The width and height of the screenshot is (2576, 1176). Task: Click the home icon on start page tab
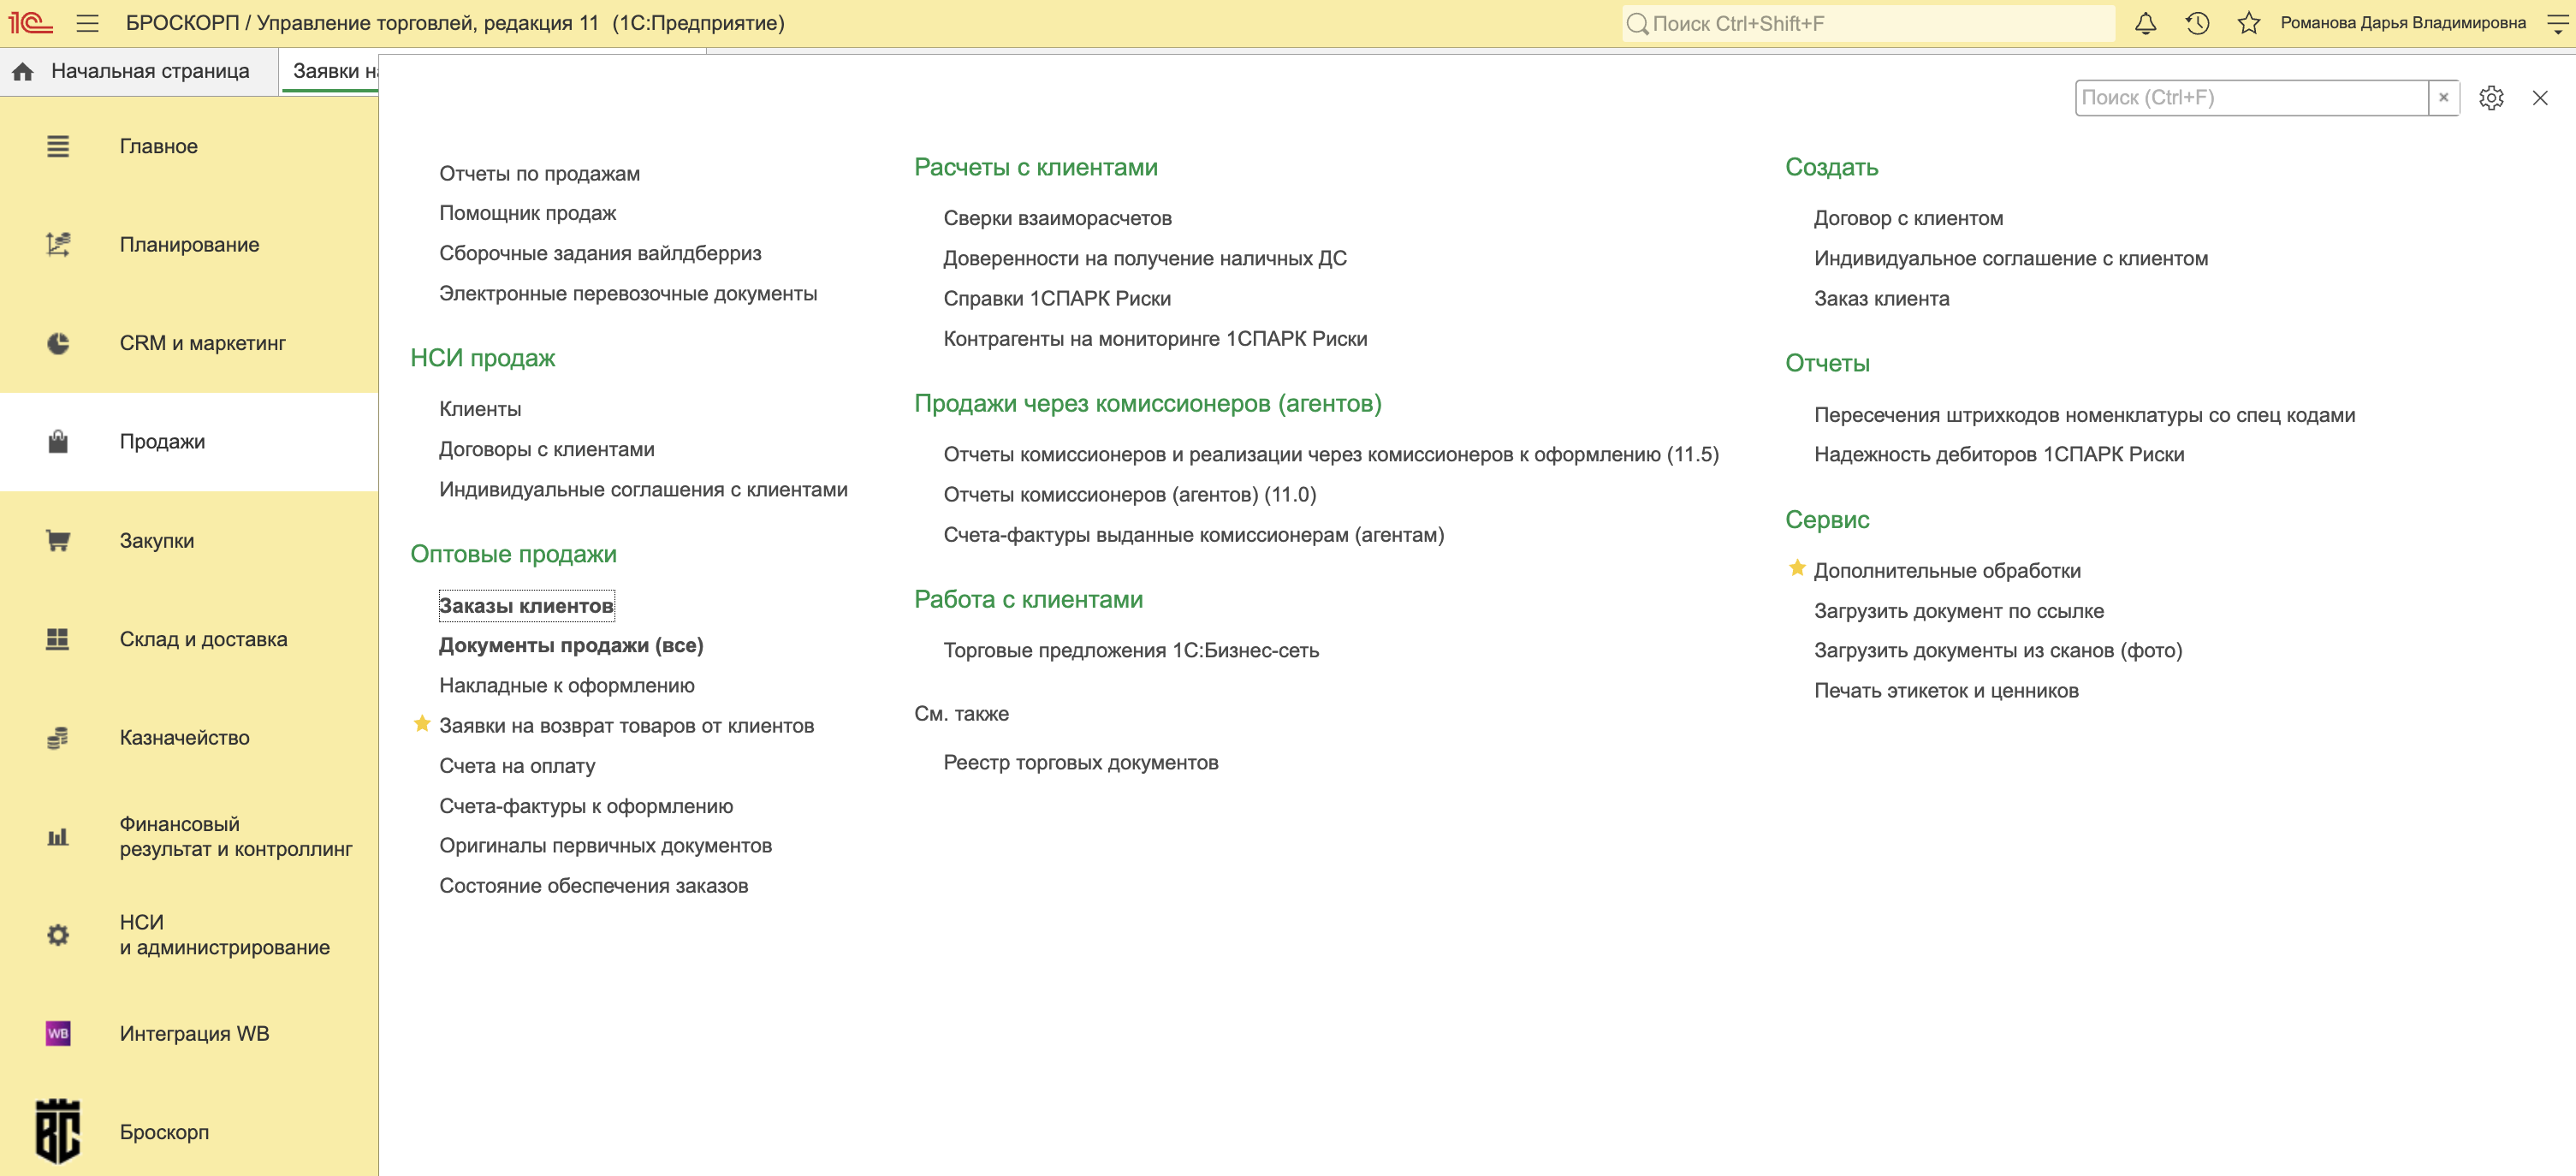[x=23, y=71]
